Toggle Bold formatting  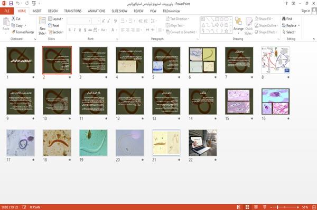coord(70,30)
